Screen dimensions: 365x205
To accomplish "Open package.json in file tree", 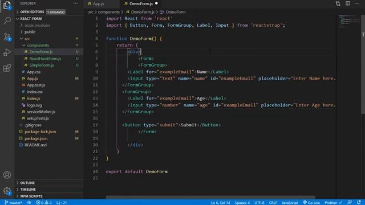I will click(x=36, y=138).
